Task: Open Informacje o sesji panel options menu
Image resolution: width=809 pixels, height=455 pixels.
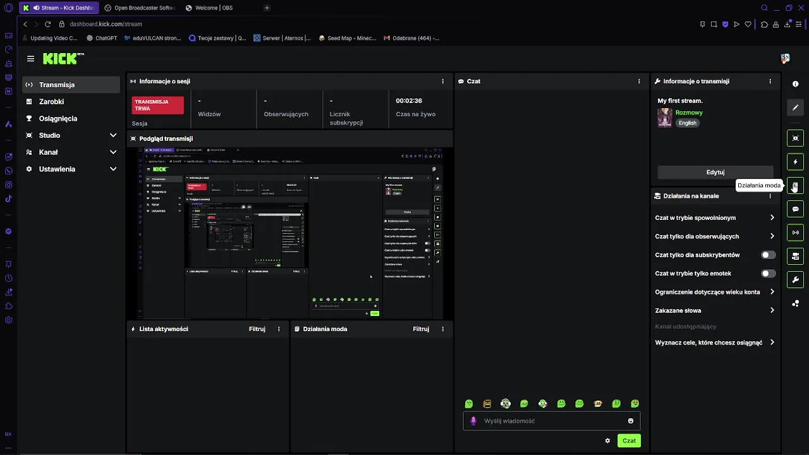Action: pos(442,82)
